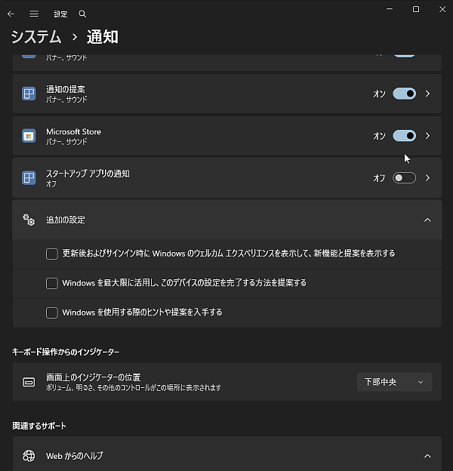Click the 追加の設定 gears icon
This screenshot has height=471, width=453.
tap(29, 220)
